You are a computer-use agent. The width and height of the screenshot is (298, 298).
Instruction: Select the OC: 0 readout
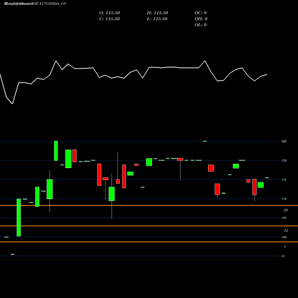(201, 13)
